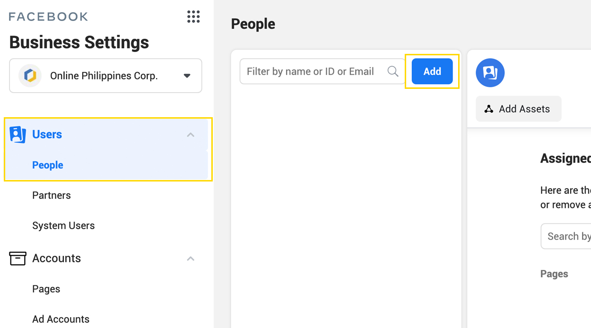Open Ad Accounts under Accounts
The width and height of the screenshot is (591, 328).
[61, 319]
